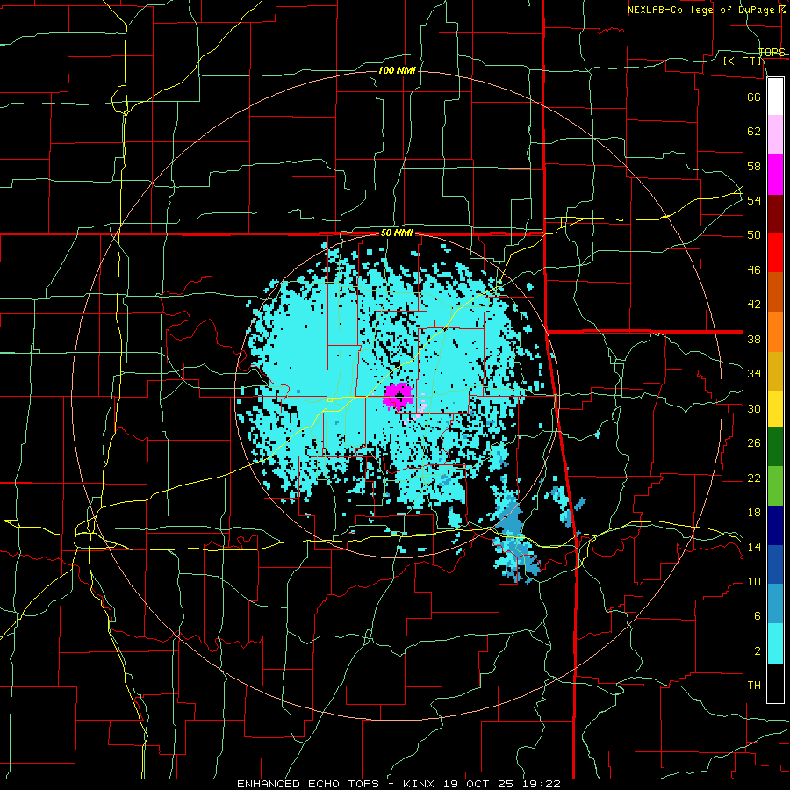Select the 100 NMI range ring label
Viewport: 790px width, 790px height.
point(397,70)
